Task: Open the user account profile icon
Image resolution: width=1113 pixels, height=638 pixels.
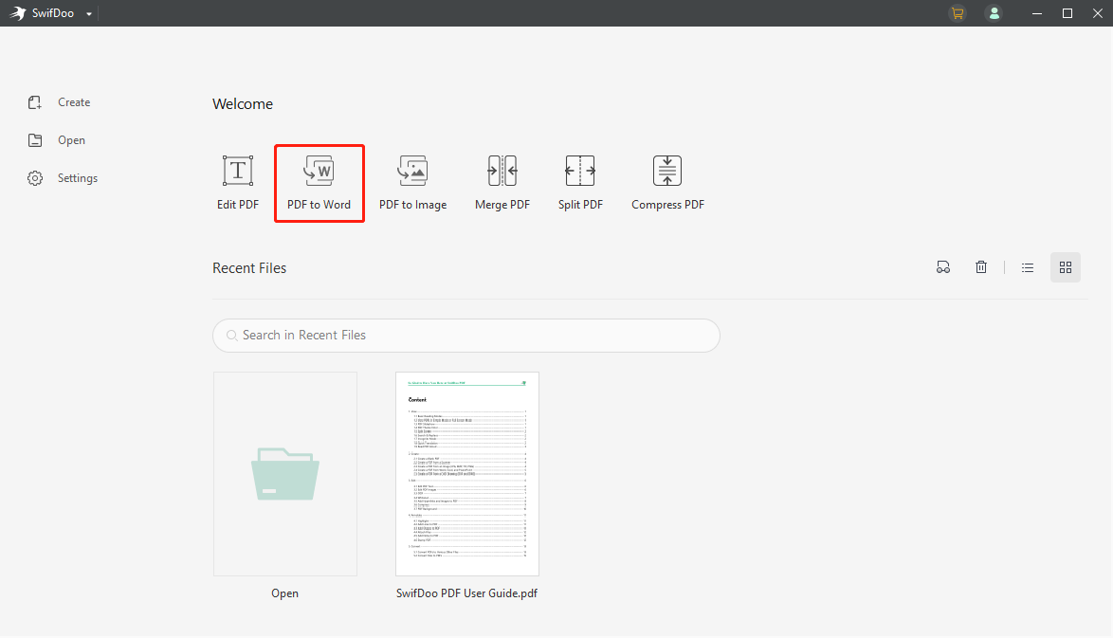Action: point(994,13)
